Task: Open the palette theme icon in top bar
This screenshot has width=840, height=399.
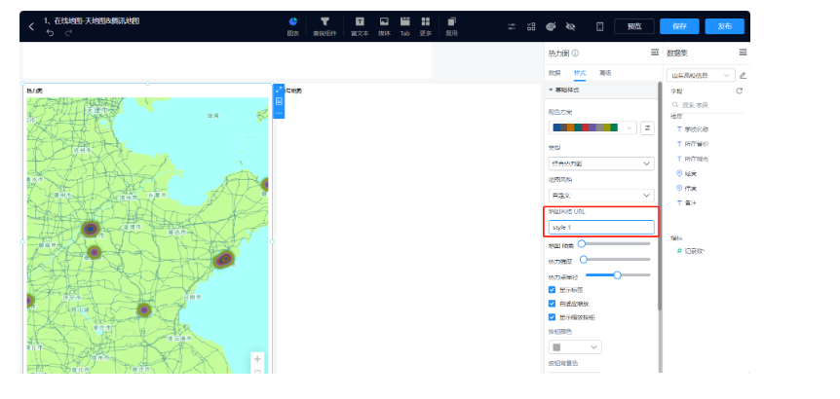Action: (x=551, y=26)
